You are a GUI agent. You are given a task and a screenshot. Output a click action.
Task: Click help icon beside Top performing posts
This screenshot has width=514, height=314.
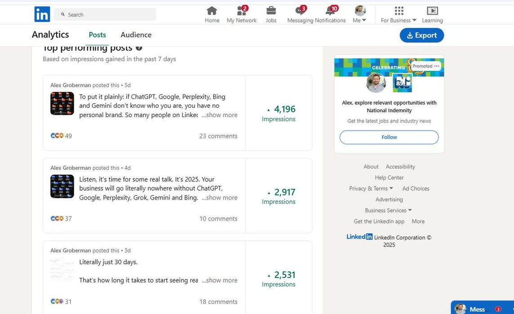coord(139,48)
